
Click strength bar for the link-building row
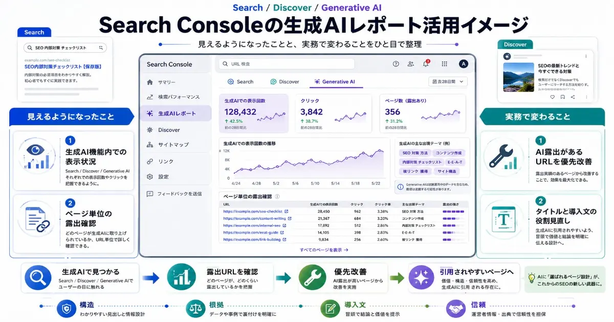coord(452,239)
